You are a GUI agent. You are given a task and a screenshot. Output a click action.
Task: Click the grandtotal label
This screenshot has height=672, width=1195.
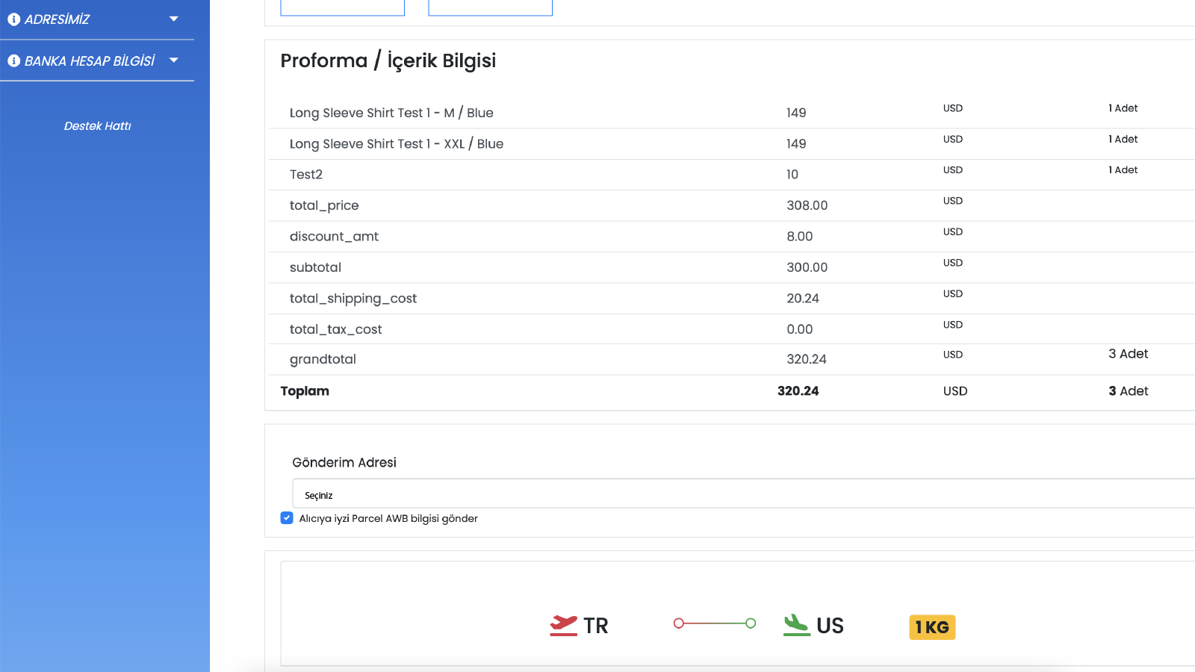point(323,359)
